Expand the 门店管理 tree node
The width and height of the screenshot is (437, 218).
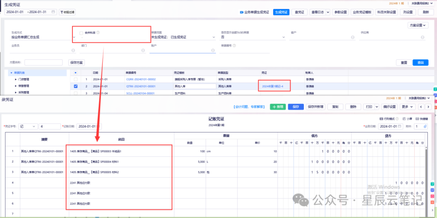point(16,79)
